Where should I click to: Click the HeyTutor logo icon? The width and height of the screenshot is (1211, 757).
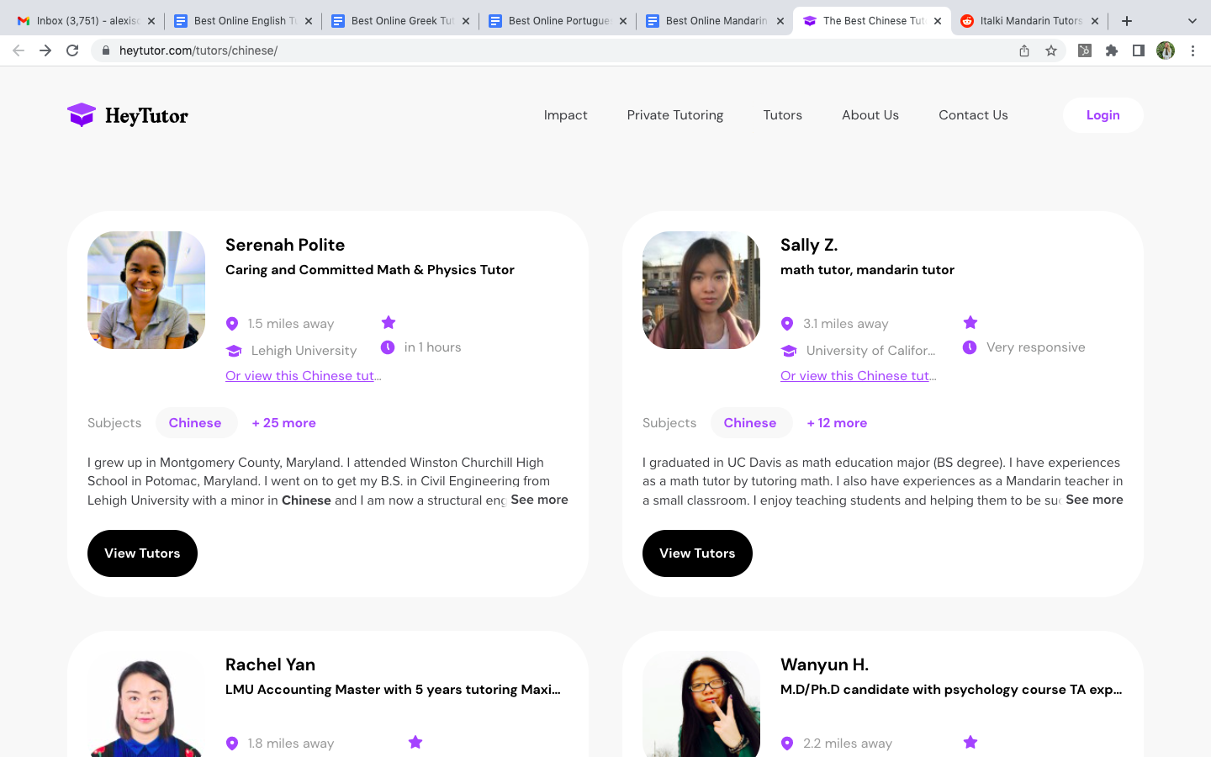pos(82,115)
